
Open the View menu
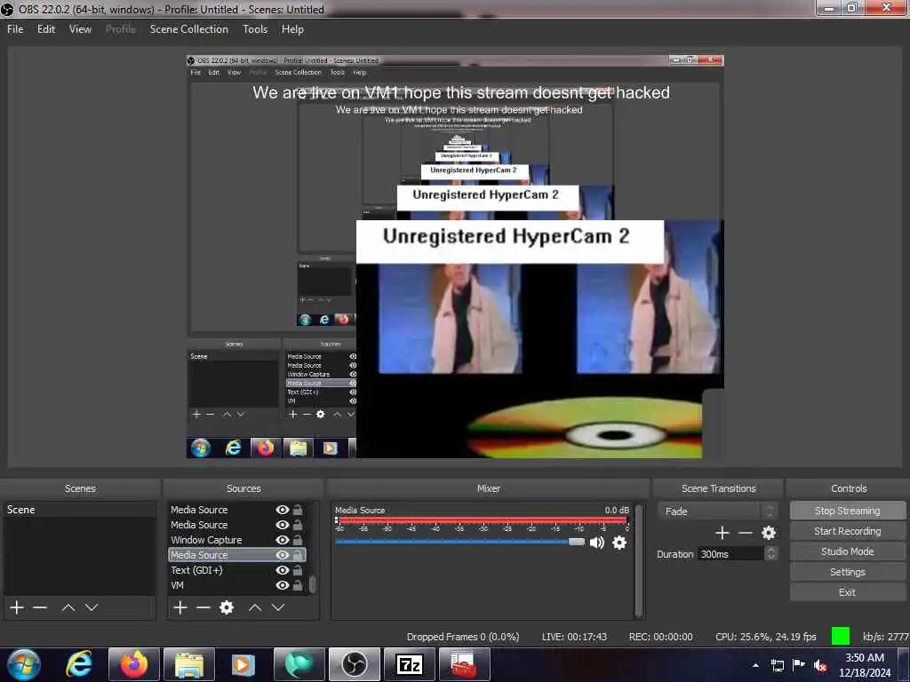click(x=80, y=29)
